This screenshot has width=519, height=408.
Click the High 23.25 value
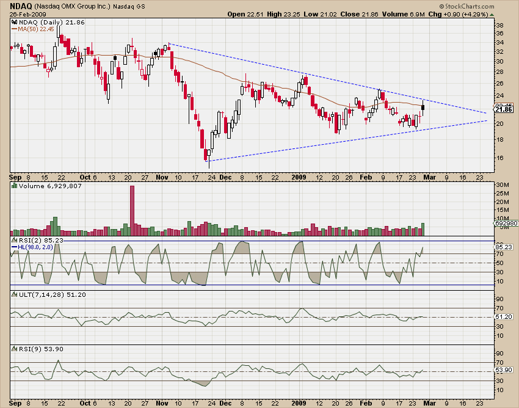pos(284,14)
